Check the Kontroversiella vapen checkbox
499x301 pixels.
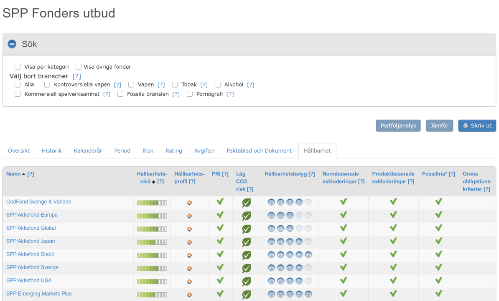[47, 85]
